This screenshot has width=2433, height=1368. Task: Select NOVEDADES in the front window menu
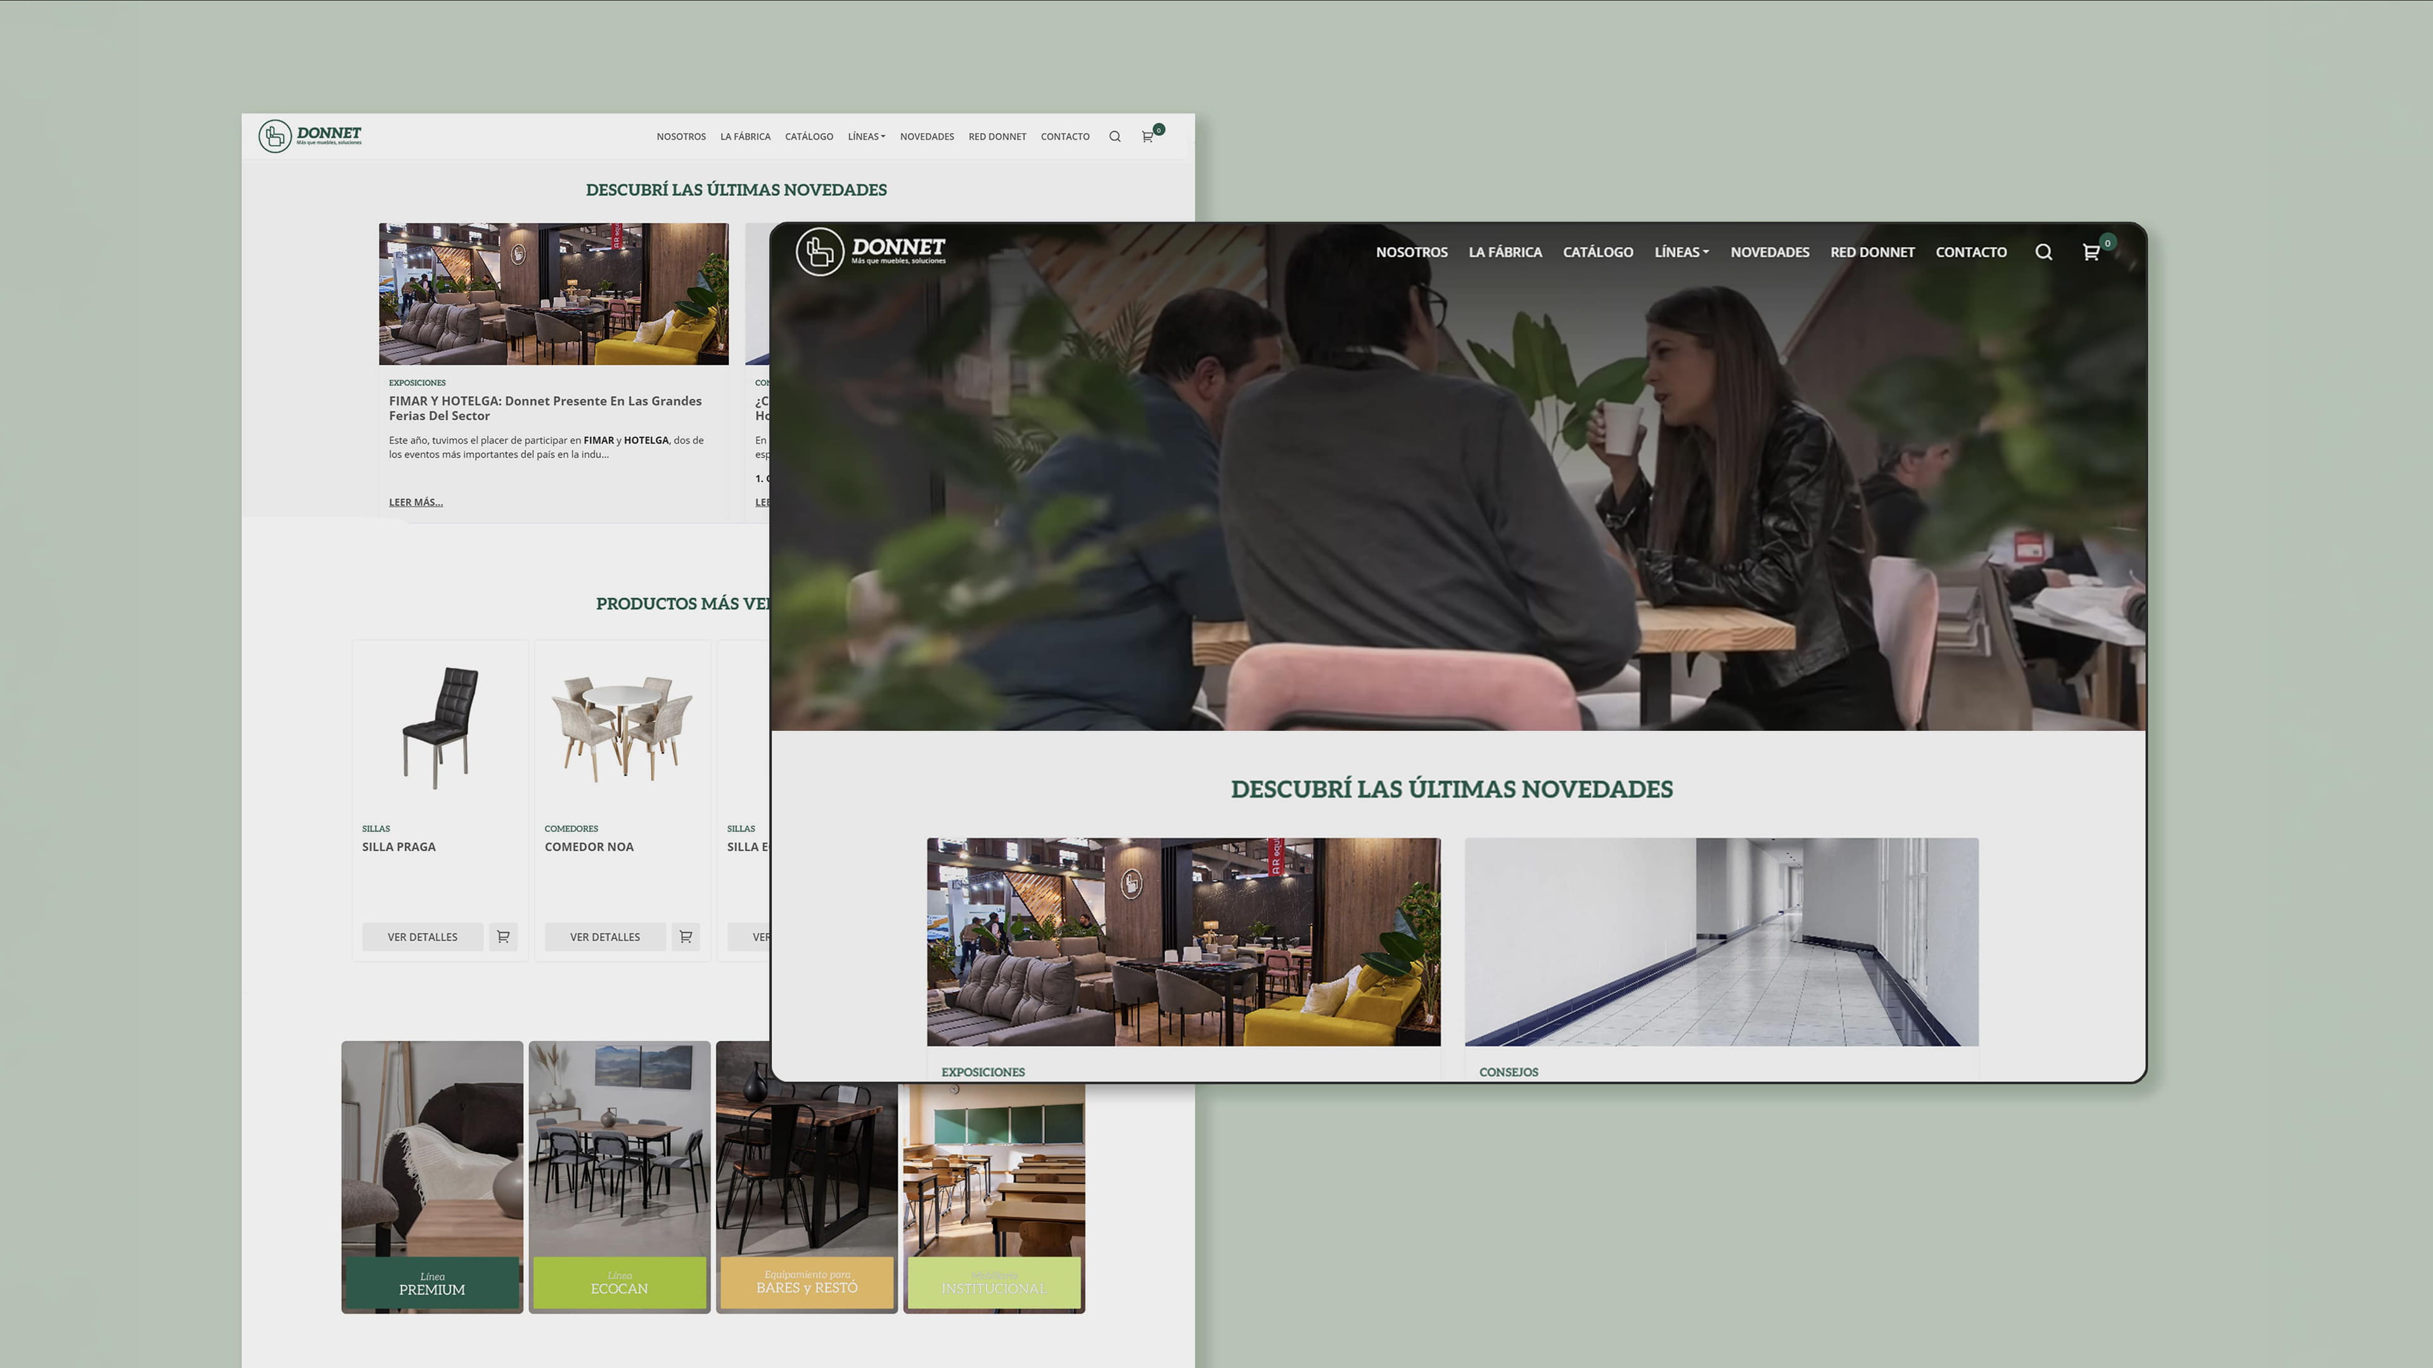[1769, 252]
